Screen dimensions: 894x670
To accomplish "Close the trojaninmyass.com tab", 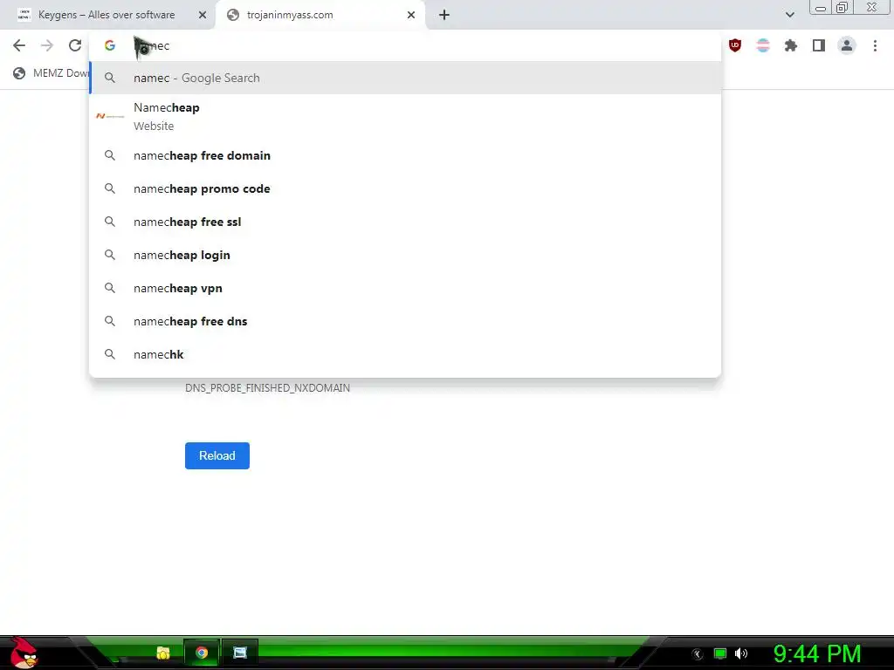I will coord(411,15).
